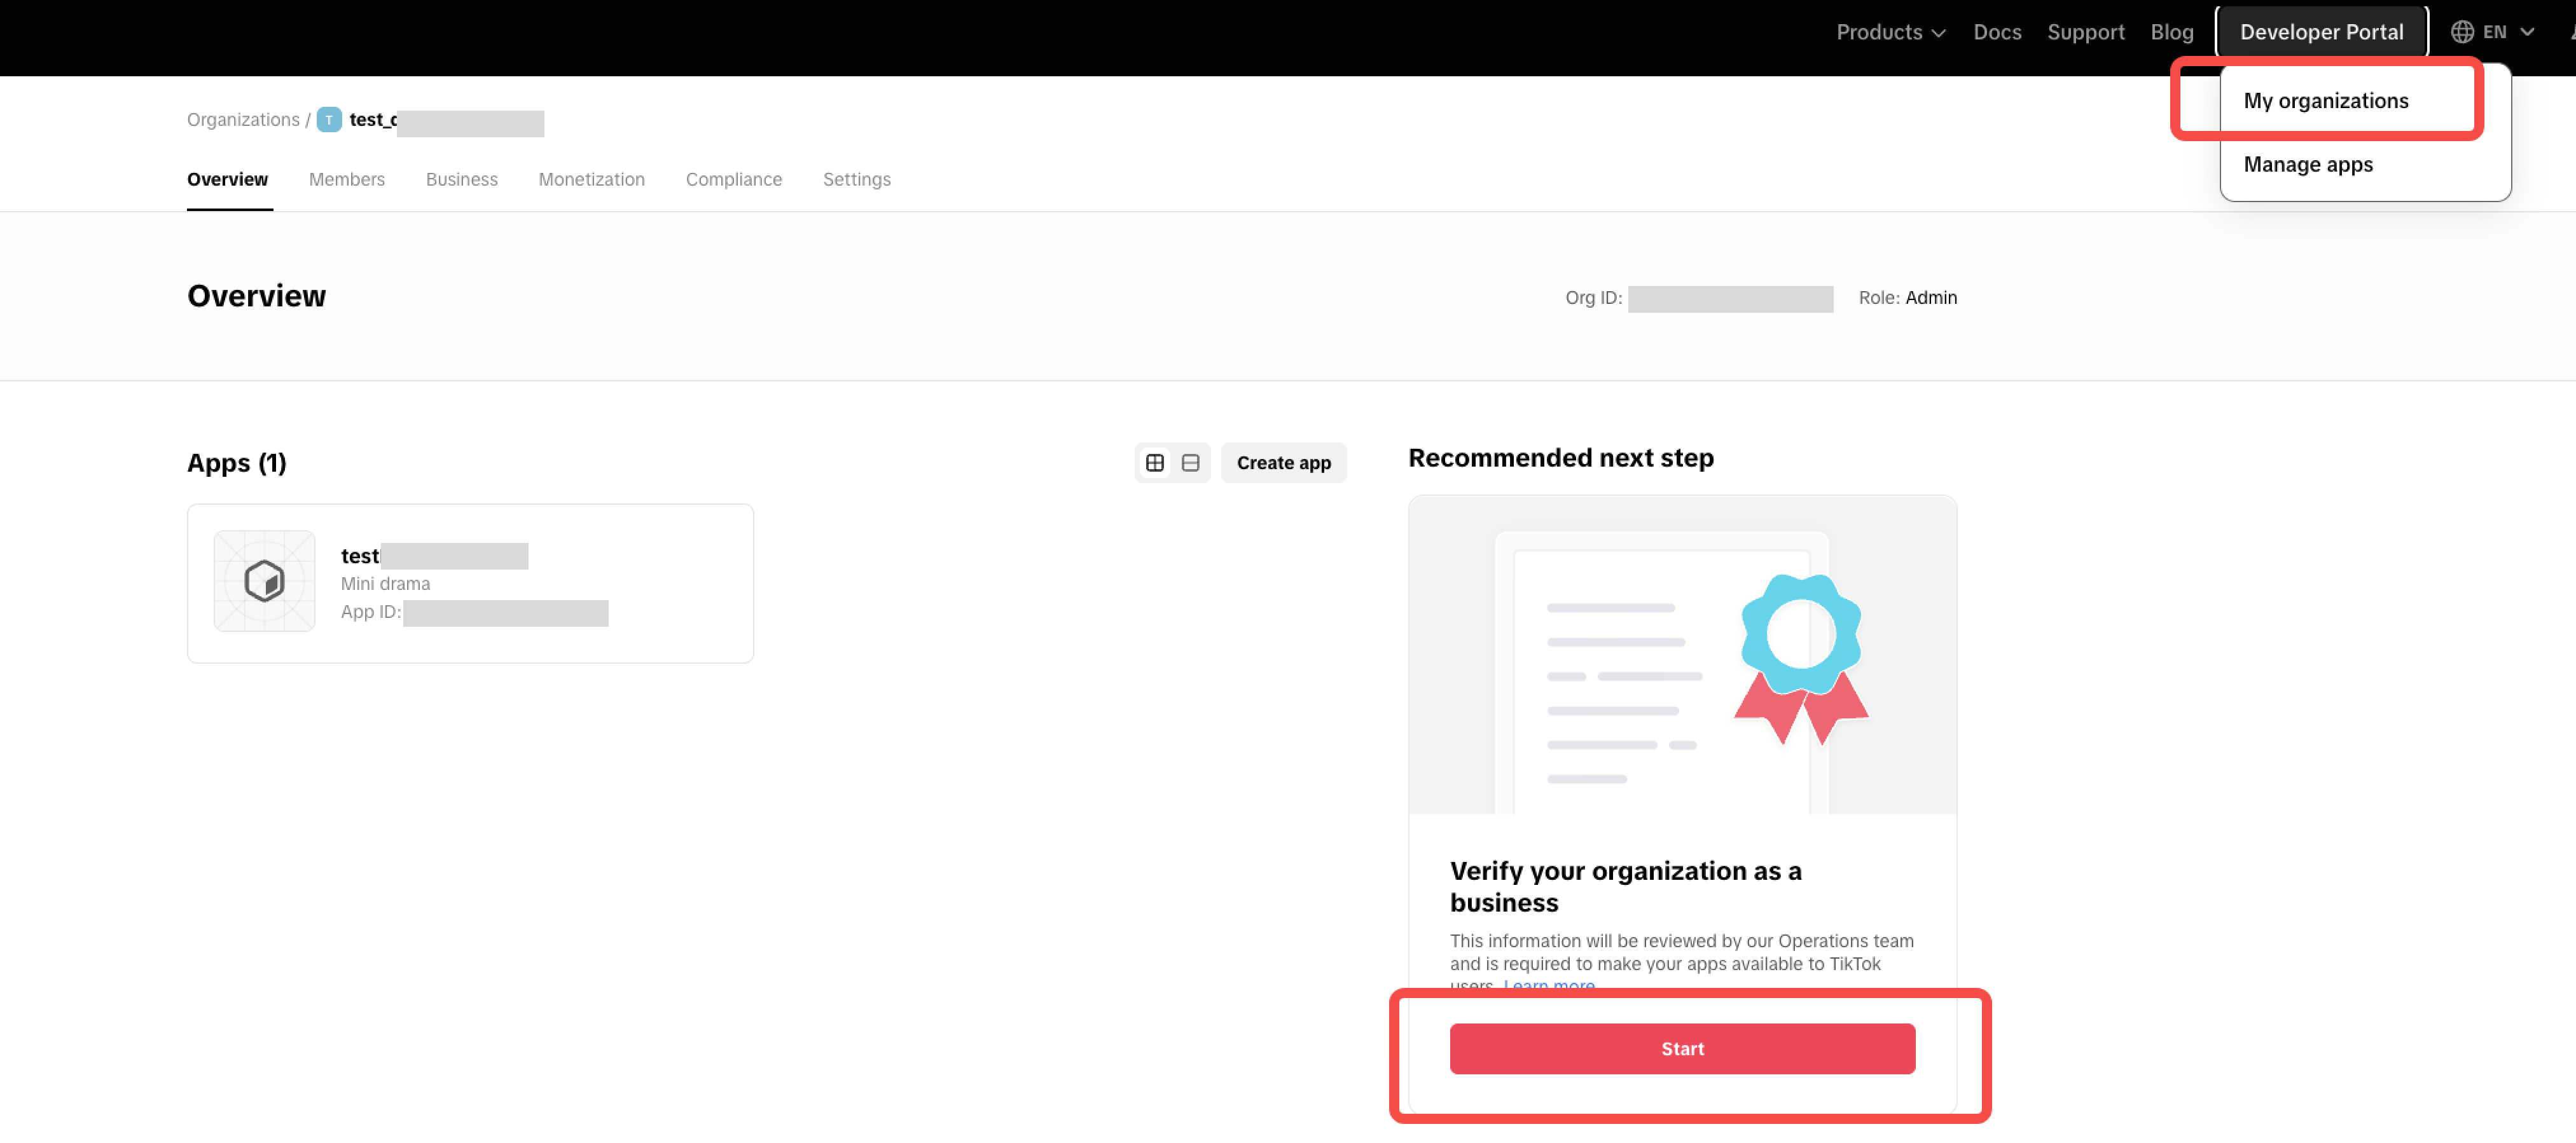Click the 'Mini drama' app category text
The width and height of the screenshot is (2576, 1143).
(x=385, y=584)
